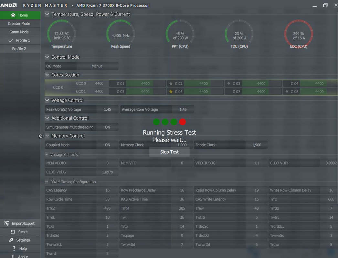This screenshot has height=258, width=338.
Task: Click the CAS Latency 16 field
Action: click(107, 190)
